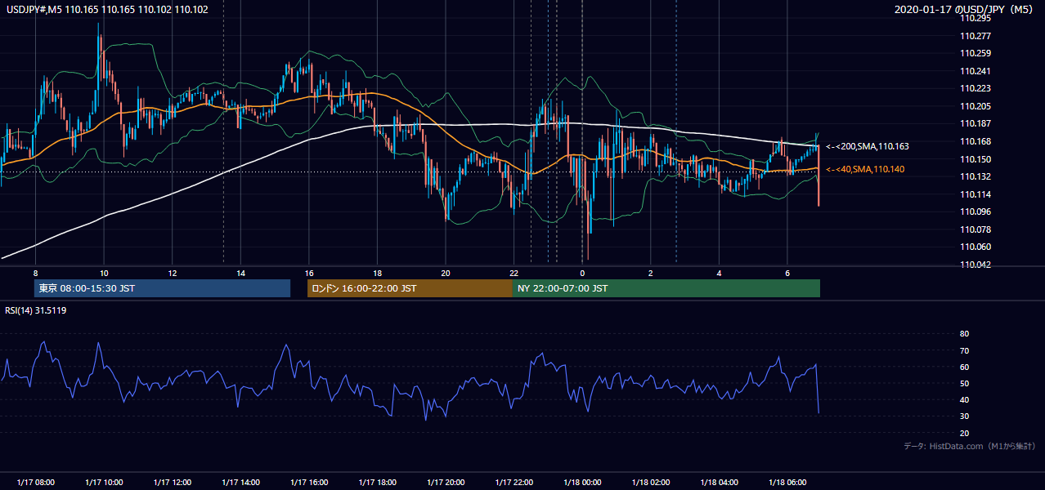Click price level 110.295 on axis
The image size is (1045, 490).
(975, 18)
